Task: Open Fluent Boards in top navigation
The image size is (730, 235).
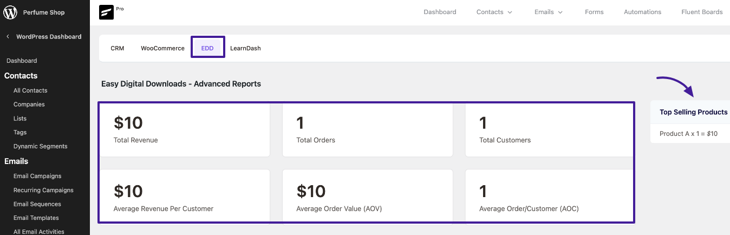Action: coord(702,12)
